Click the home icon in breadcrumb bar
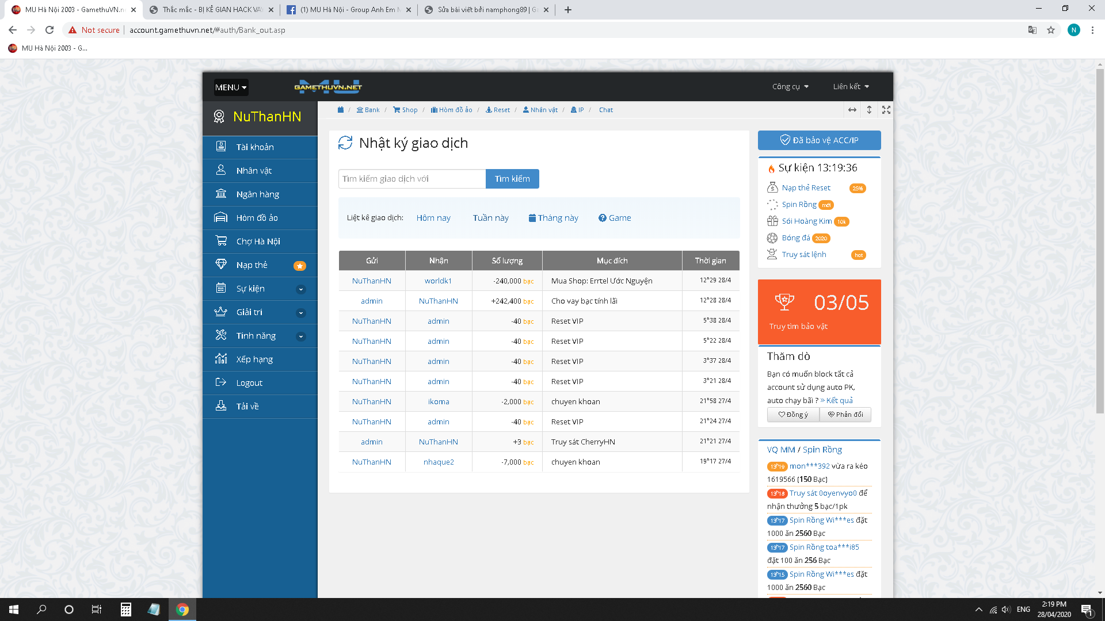Viewport: 1105px width, 621px height. [x=341, y=110]
